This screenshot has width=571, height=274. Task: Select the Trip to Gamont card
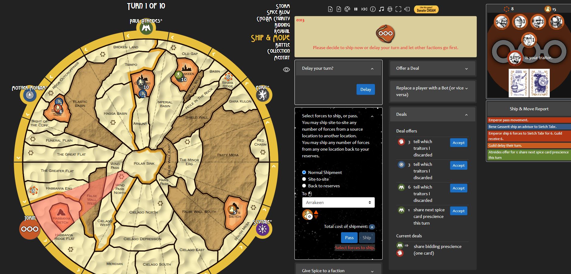click(x=539, y=83)
